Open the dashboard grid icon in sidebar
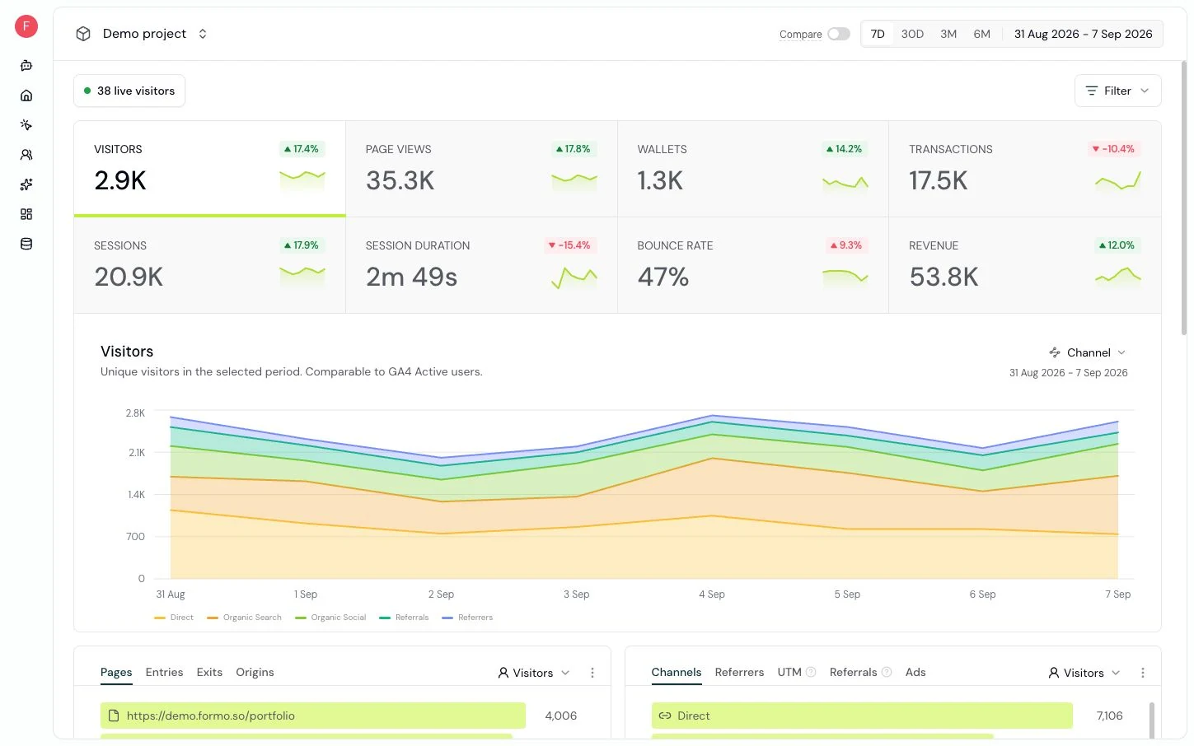The width and height of the screenshot is (1194, 746). pyautogui.click(x=26, y=214)
